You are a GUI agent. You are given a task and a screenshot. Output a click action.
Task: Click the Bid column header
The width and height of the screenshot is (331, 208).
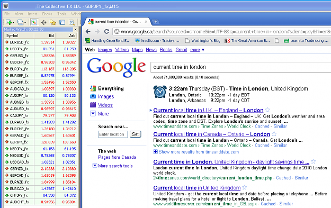(45, 35)
